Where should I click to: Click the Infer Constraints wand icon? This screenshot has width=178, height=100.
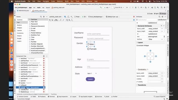coord(63,20)
